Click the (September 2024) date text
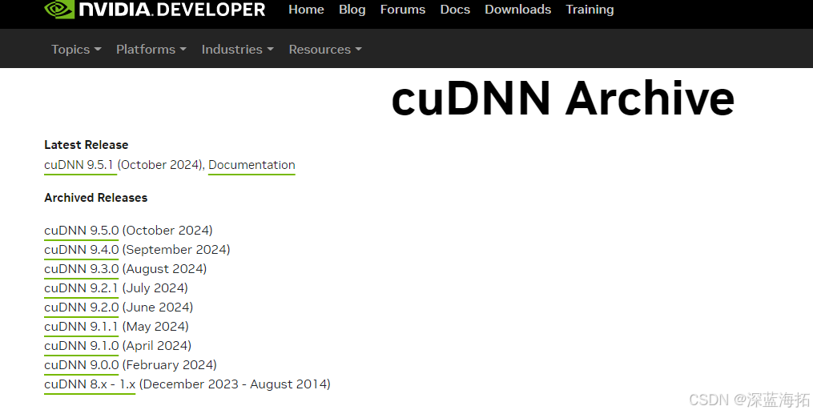813x414 pixels. (x=176, y=249)
